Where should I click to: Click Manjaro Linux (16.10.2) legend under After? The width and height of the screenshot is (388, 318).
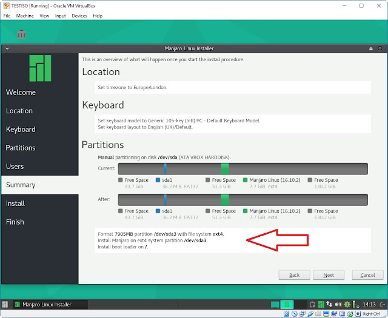(x=272, y=214)
